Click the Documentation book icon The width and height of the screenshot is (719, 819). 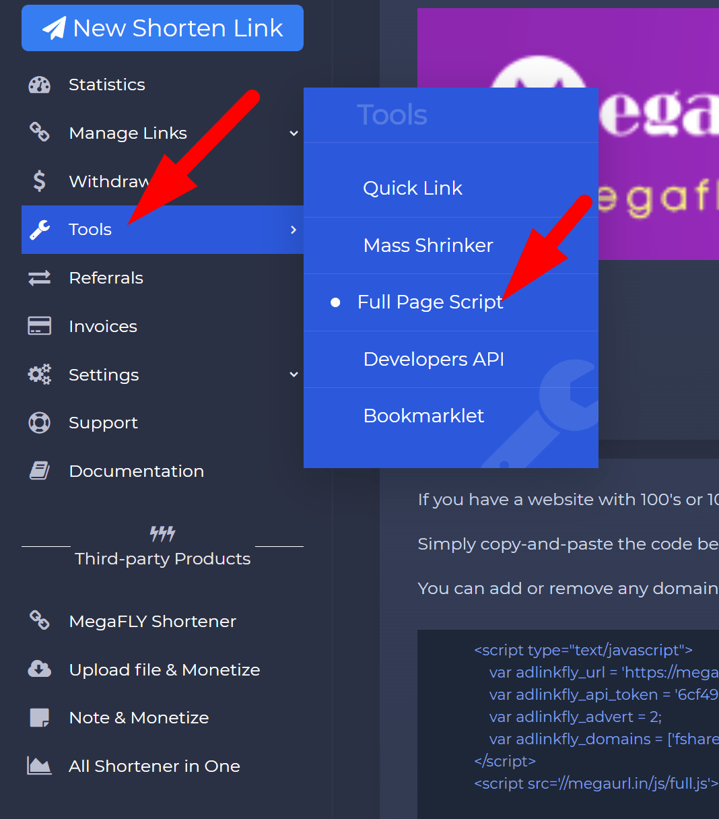pos(39,471)
